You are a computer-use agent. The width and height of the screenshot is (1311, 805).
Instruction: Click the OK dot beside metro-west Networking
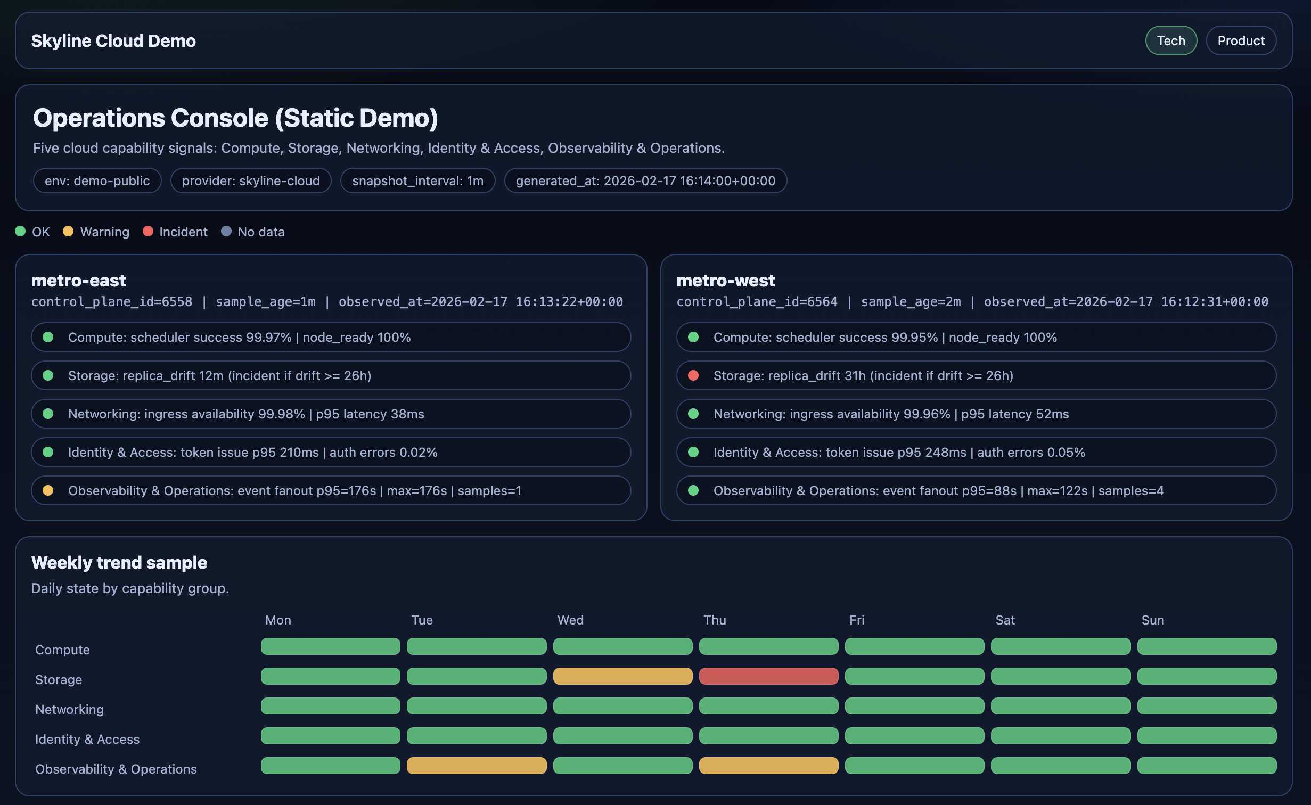[x=694, y=414]
